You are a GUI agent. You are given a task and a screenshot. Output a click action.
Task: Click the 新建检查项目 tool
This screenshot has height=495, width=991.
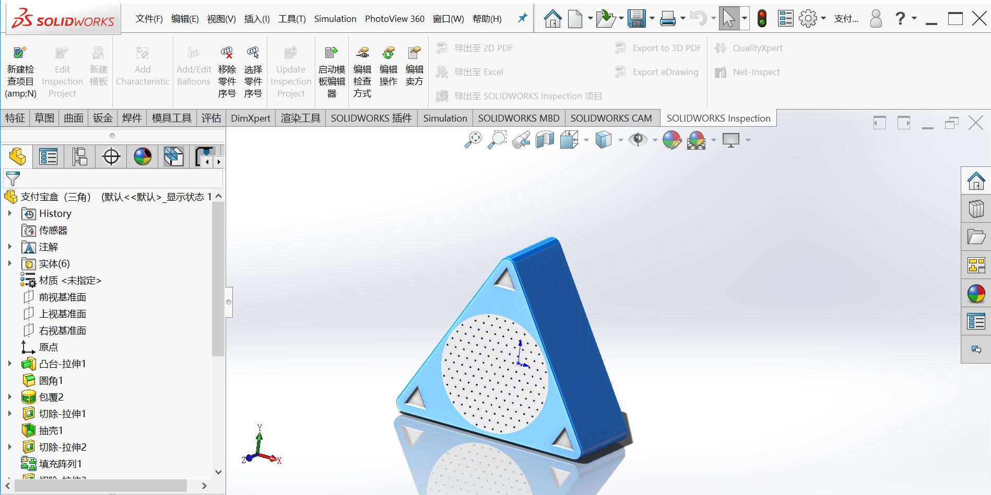[20, 71]
